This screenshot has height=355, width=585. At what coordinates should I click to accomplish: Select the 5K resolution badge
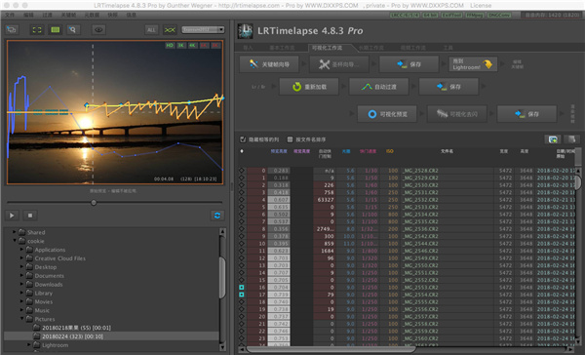(x=204, y=45)
